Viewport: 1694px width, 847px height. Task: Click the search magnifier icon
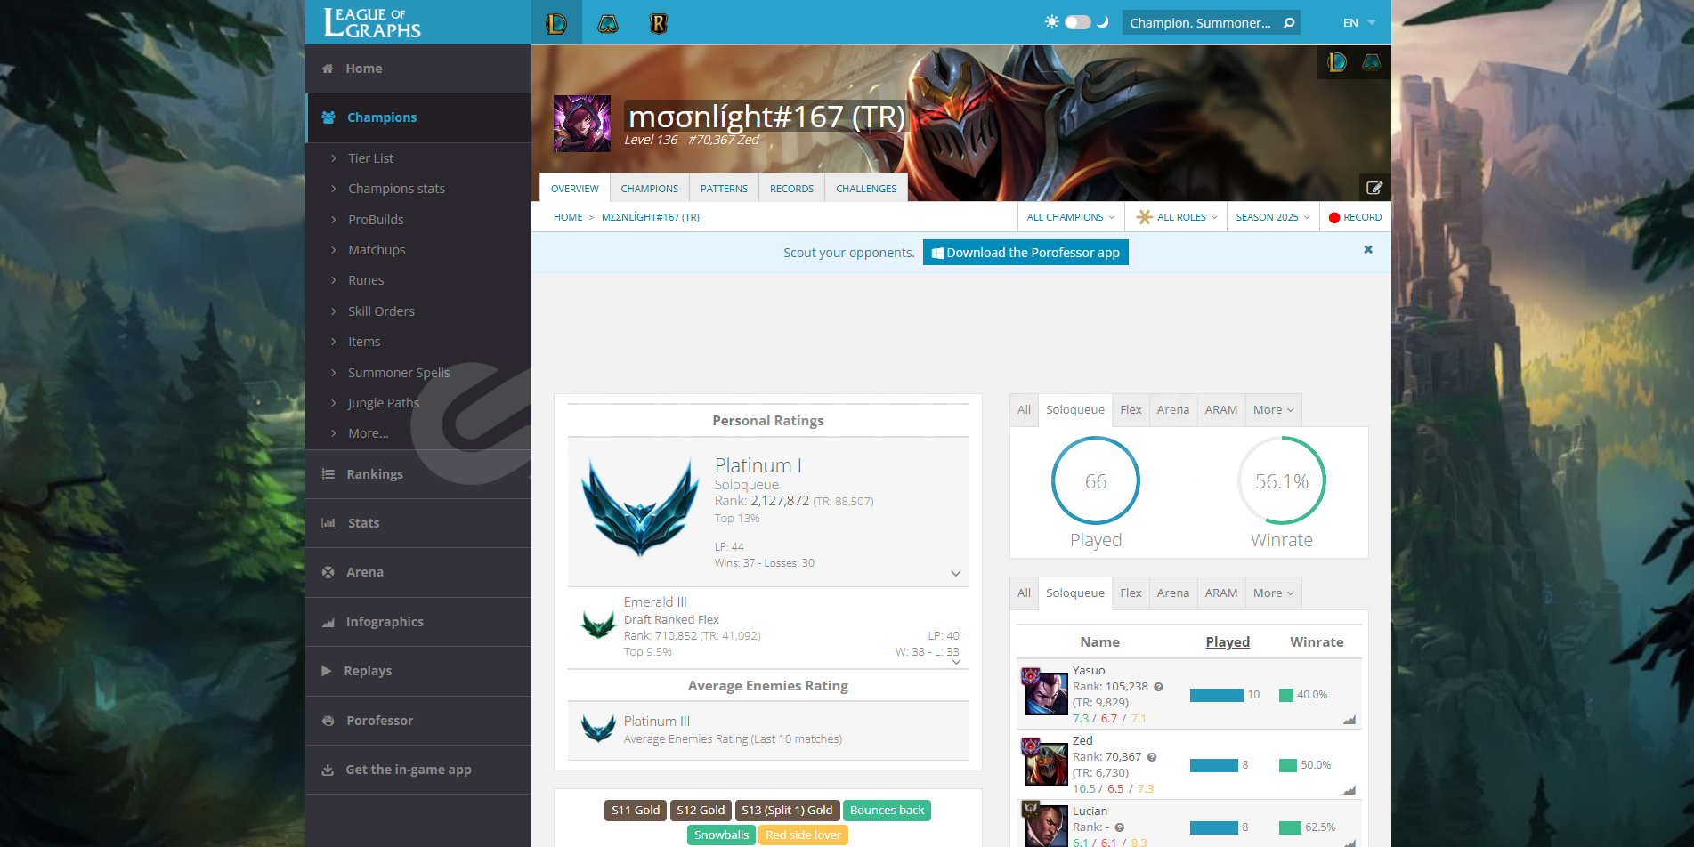[x=1288, y=23]
